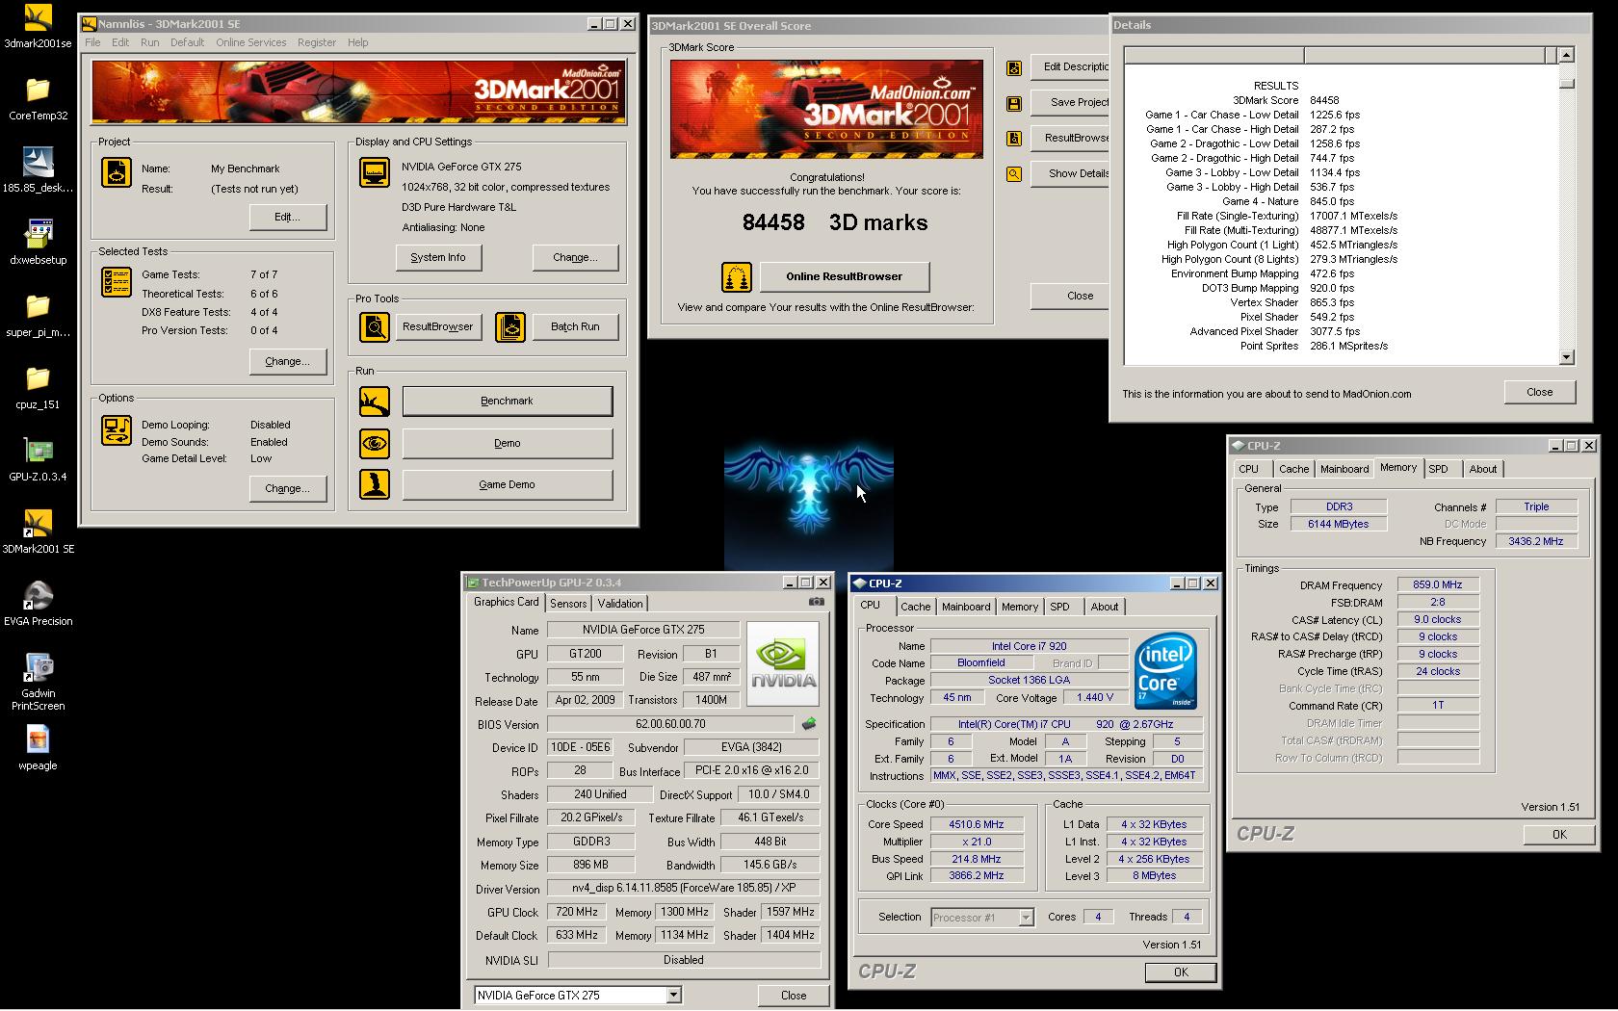Click the Project icon in 3DMark2001
Screen dimensions: 1618x1011
pos(117,172)
